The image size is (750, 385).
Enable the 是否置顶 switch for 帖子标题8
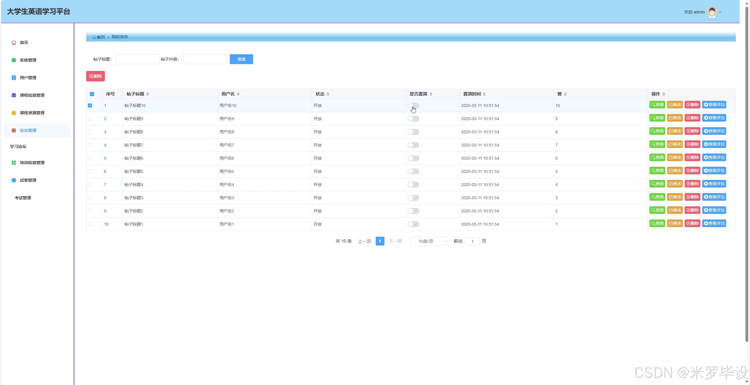pyautogui.click(x=413, y=132)
